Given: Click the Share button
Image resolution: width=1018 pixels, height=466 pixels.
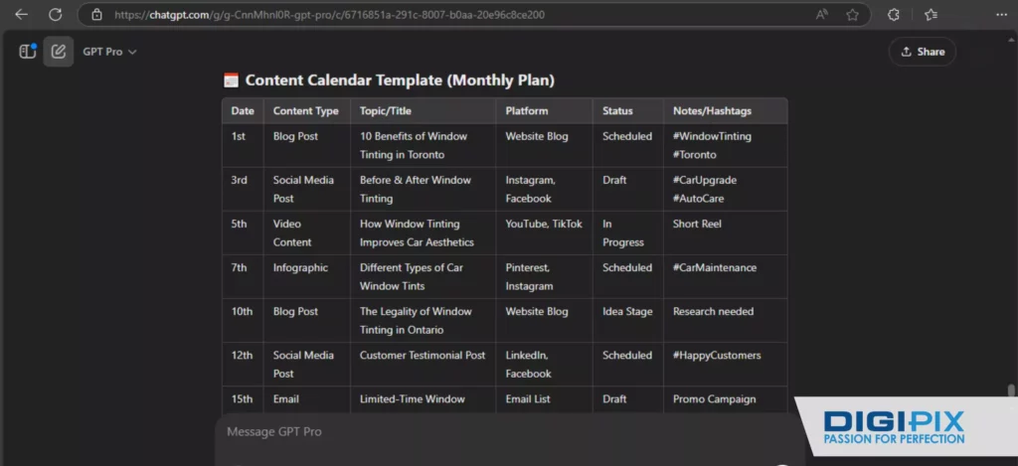Looking at the screenshot, I should coord(922,52).
